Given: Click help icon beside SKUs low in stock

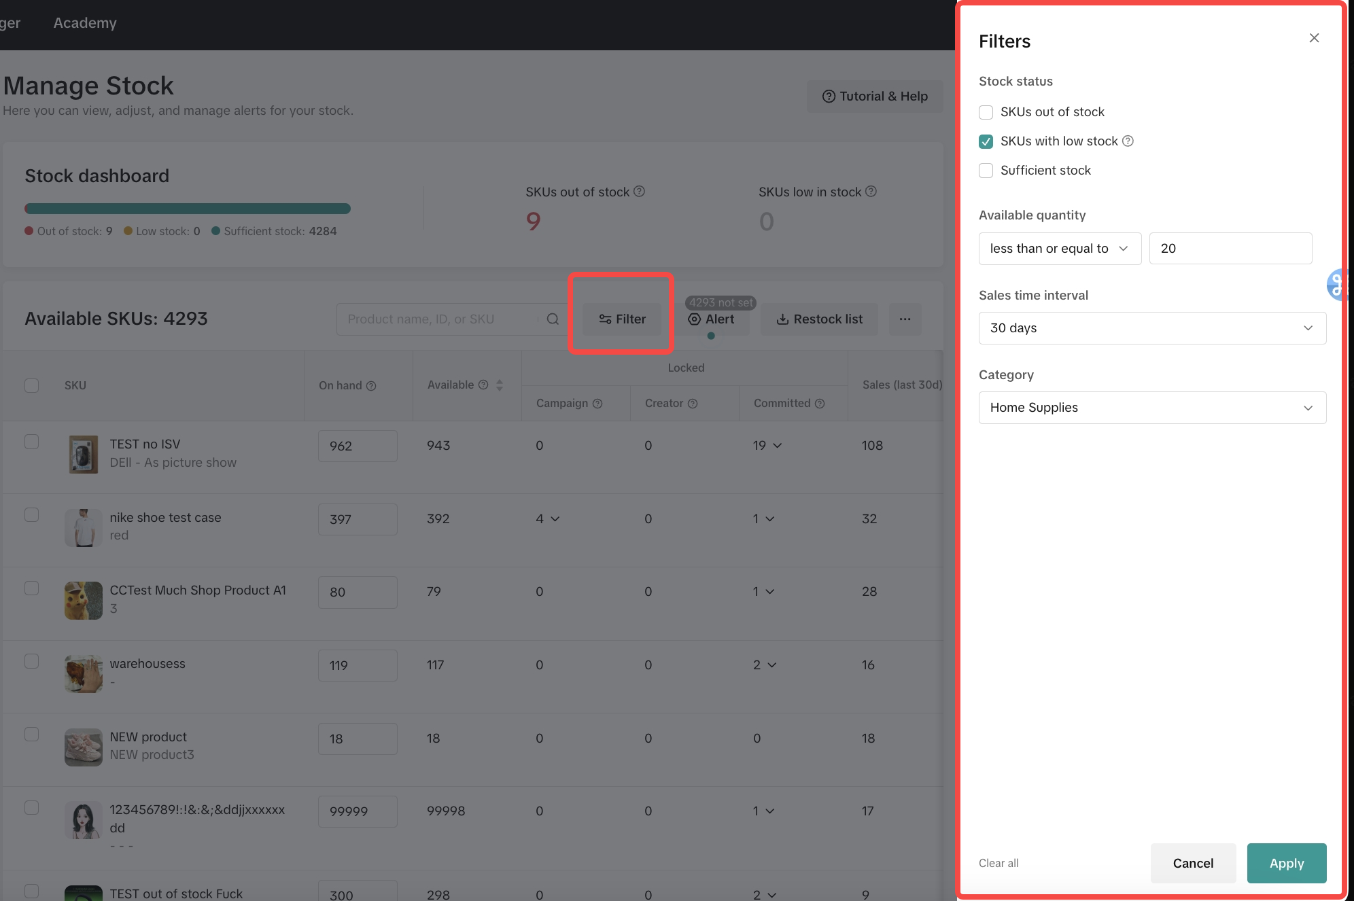Looking at the screenshot, I should point(871,192).
